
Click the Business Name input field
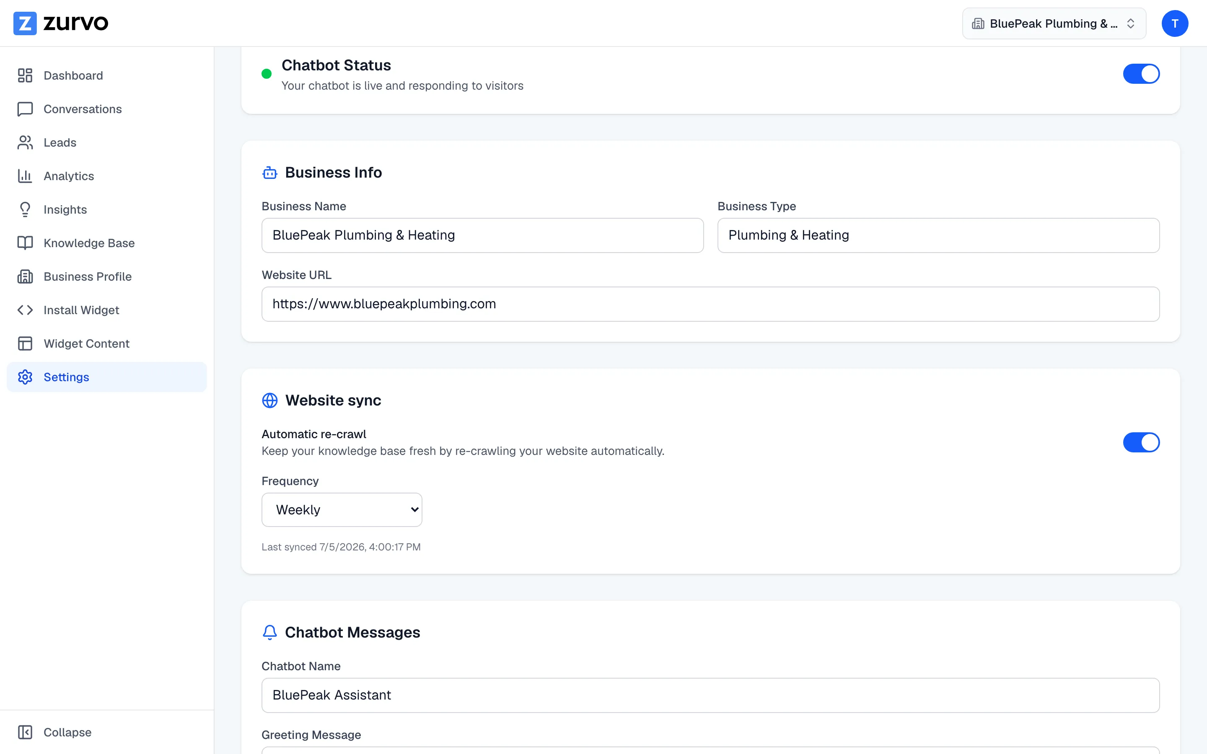click(482, 235)
